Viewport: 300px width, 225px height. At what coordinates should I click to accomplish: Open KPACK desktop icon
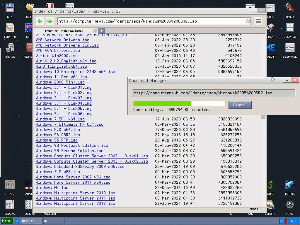coord(290,11)
